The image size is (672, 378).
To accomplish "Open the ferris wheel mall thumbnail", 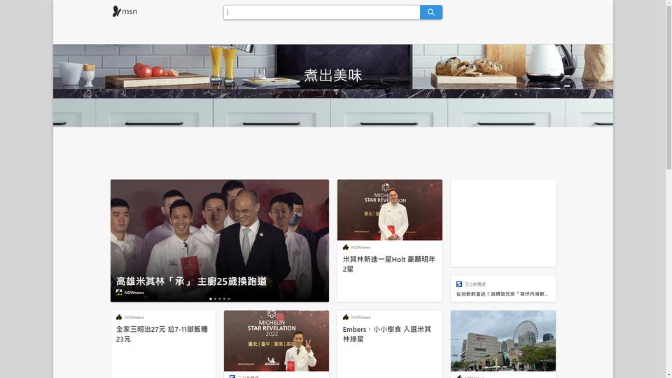I will coord(503,341).
